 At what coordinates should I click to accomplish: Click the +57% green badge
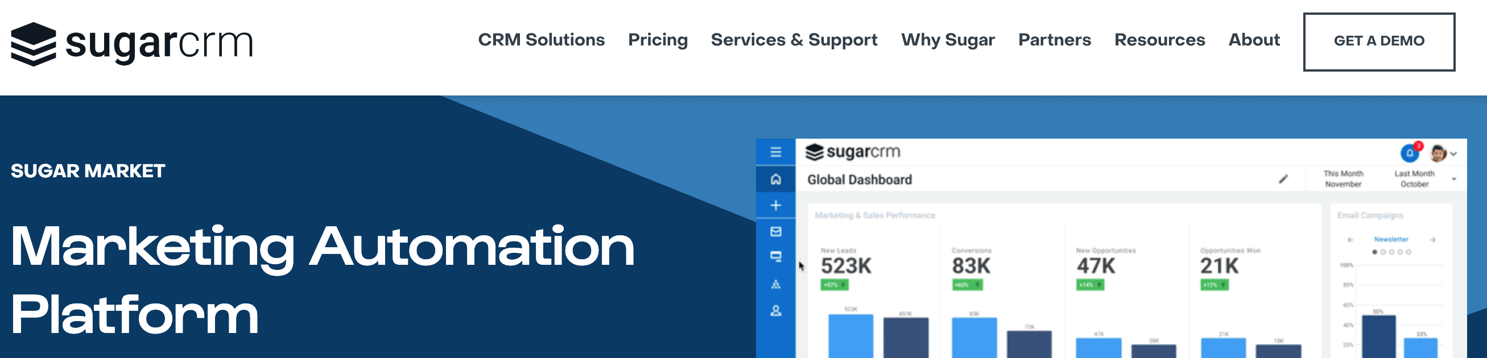coord(835,285)
